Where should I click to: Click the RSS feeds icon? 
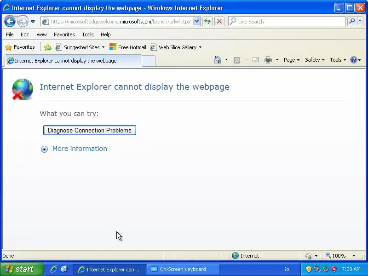(237, 60)
